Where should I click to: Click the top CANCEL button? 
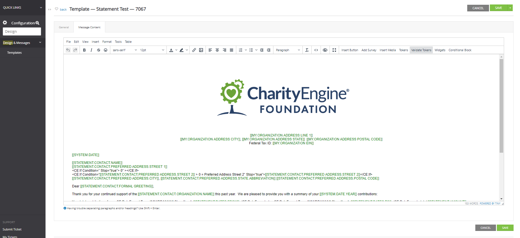tap(478, 8)
